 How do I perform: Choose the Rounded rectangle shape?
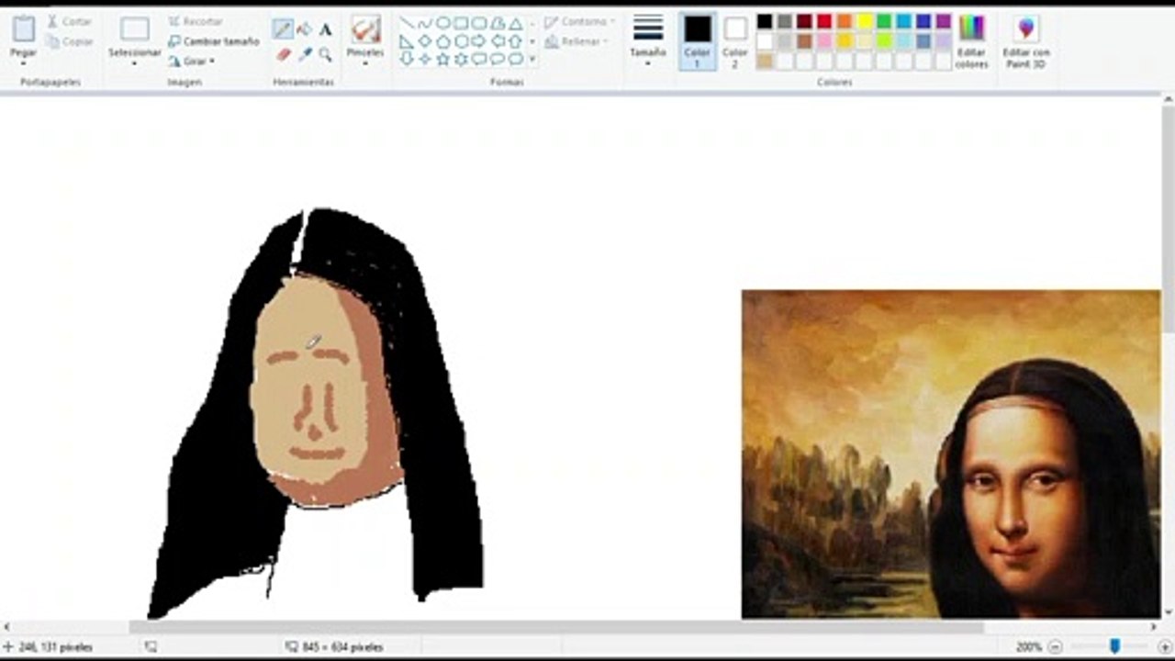tap(479, 23)
